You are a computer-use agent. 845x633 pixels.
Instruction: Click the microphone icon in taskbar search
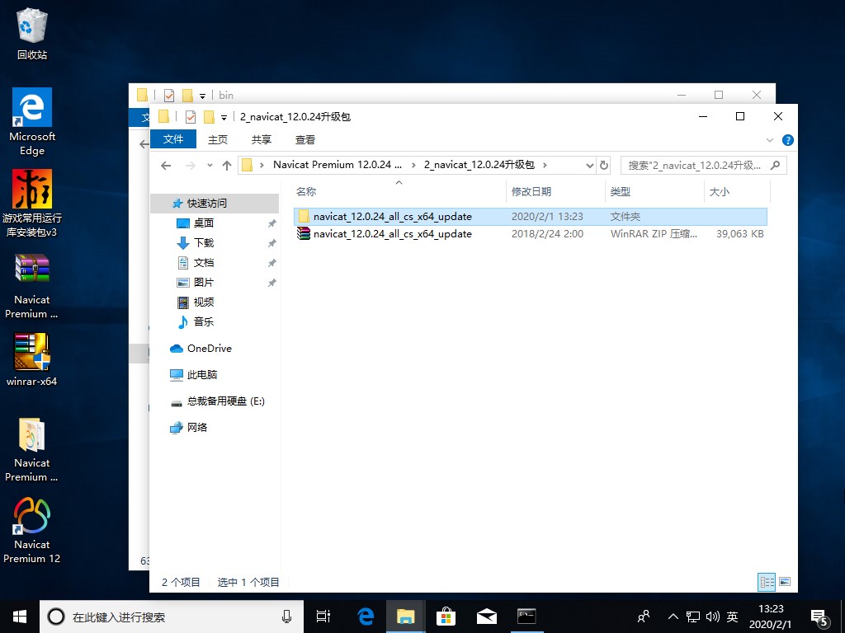pos(286,617)
